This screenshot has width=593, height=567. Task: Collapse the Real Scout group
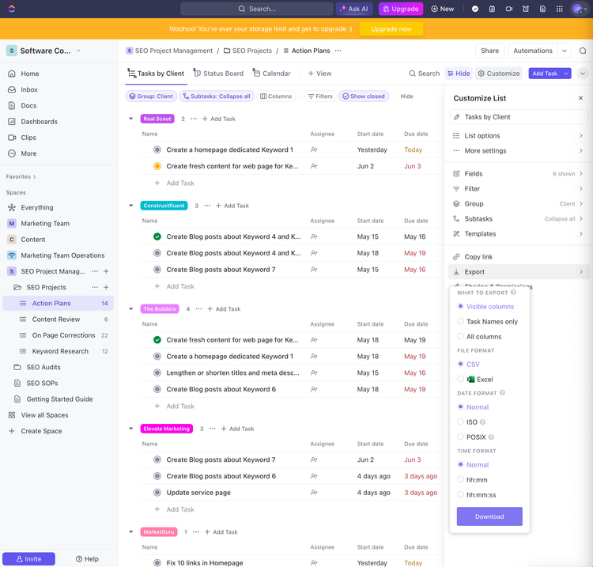(x=130, y=119)
